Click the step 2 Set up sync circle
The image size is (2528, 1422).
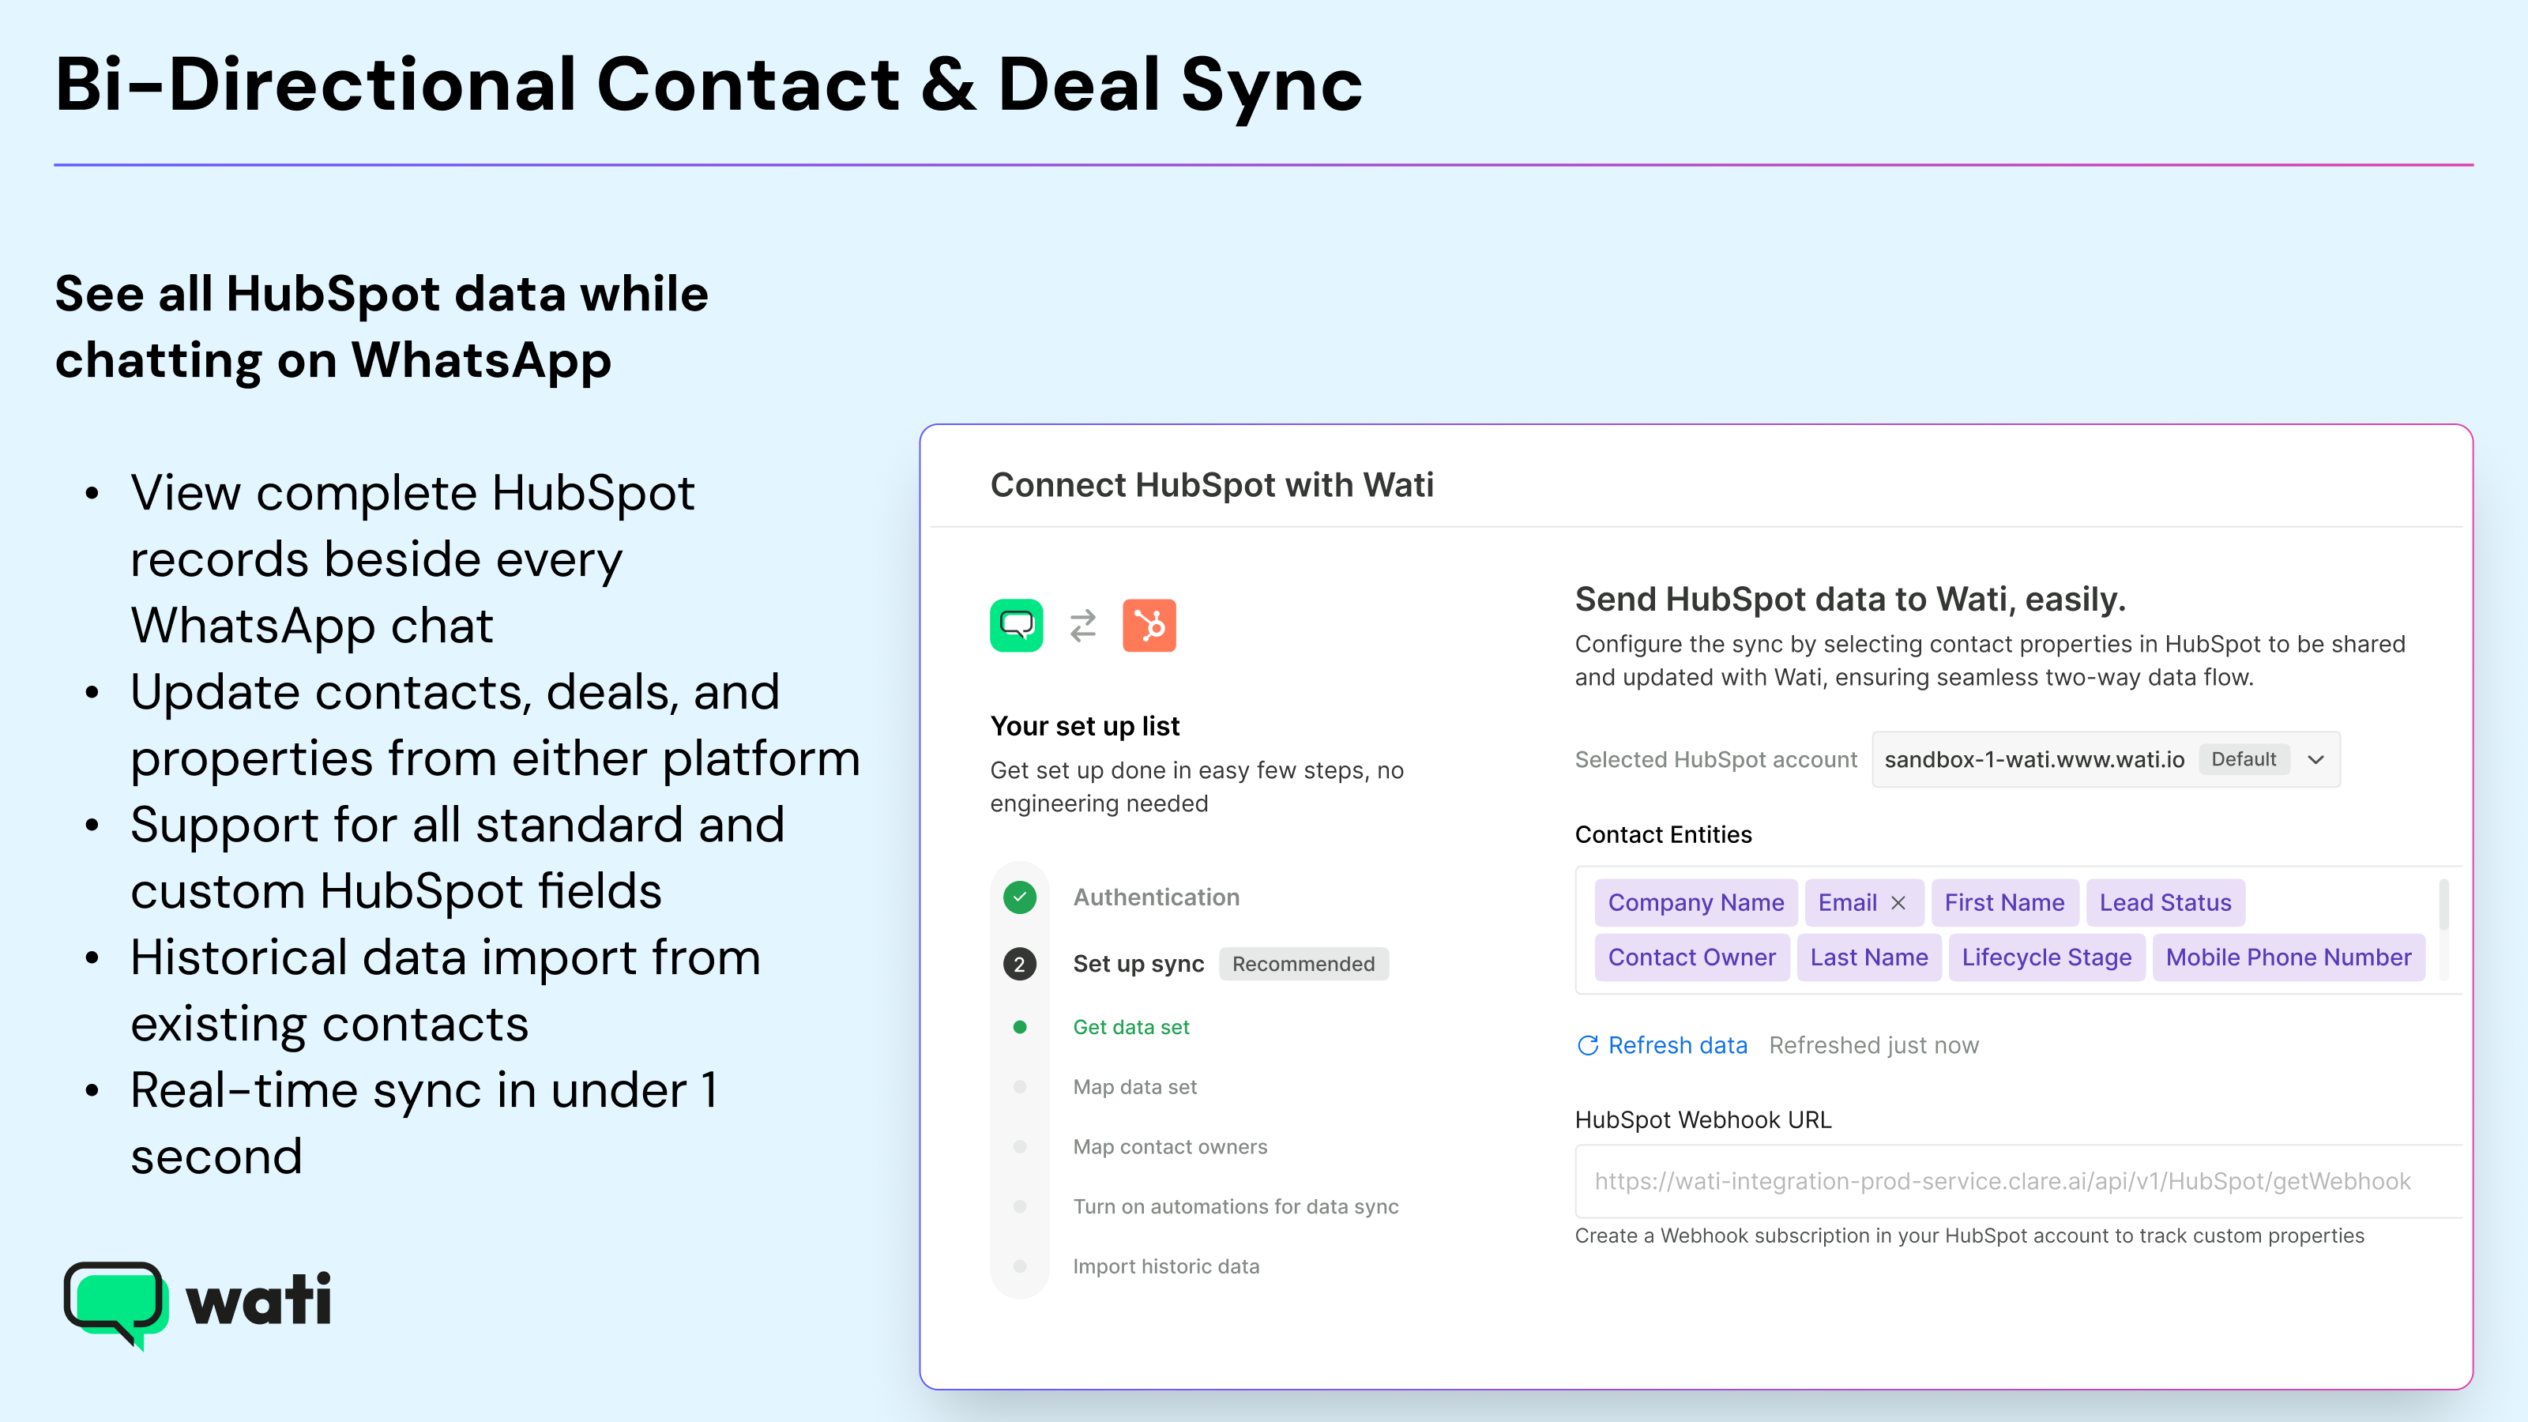1020,964
